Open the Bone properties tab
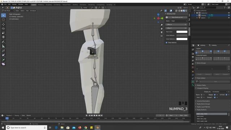Screen dimensions: 231x130 coord(193,85)
